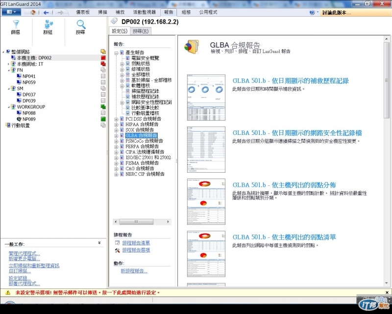Select NP089 computer in tree
Screen dimensions: 392x314
coord(29,119)
